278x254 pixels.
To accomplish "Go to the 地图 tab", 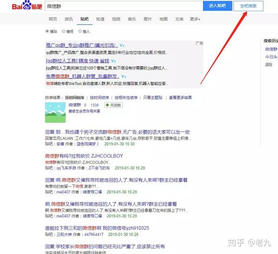I will point(164,19).
